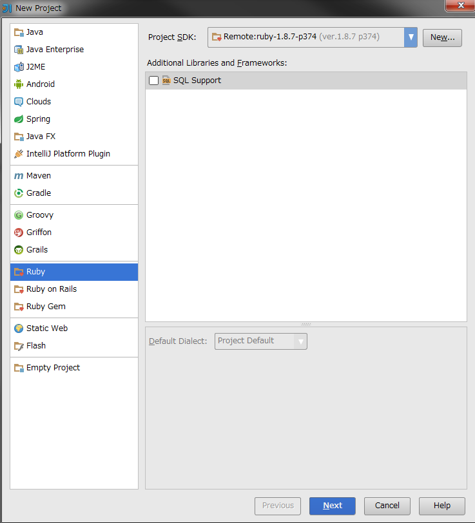The image size is (475, 523).
Task: Click the Clouds icon
Action: (19, 102)
